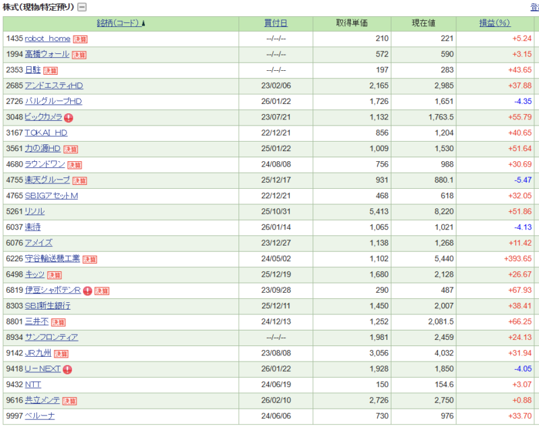Click the 決算 badge next to 共立メンテ
The height and width of the screenshot is (427, 539).
(70, 401)
